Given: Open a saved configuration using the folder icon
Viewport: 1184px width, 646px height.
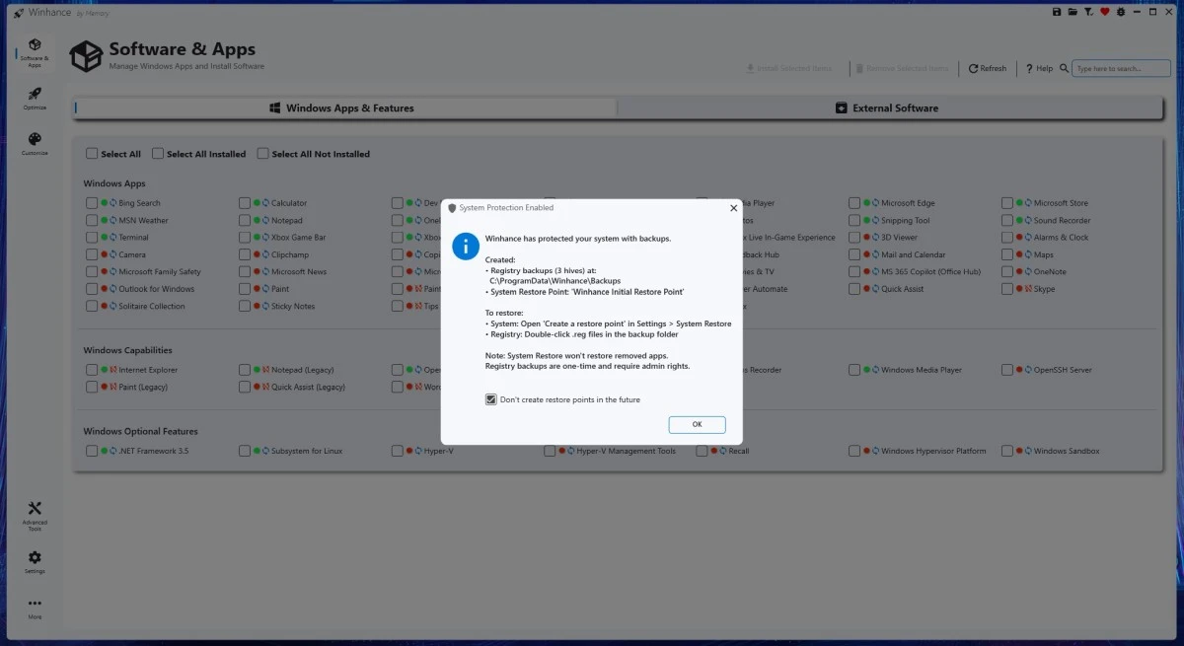Looking at the screenshot, I should (x=1073, y=12).
